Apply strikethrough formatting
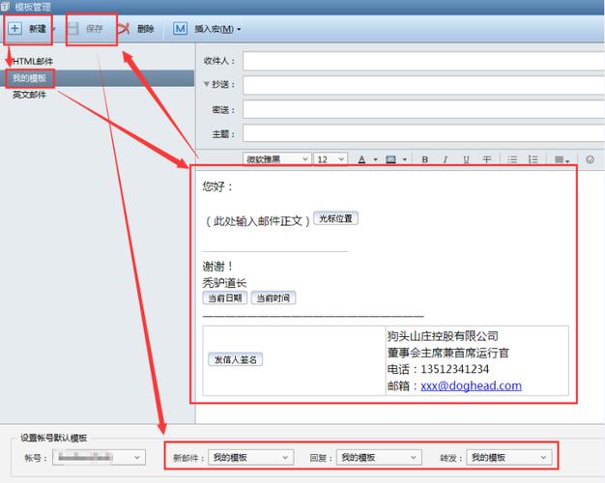The image size is (605, 483). [x=486, y=159]
